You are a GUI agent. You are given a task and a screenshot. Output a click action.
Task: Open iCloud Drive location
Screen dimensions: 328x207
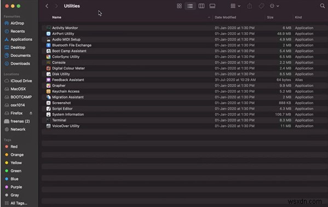point(21,81)
